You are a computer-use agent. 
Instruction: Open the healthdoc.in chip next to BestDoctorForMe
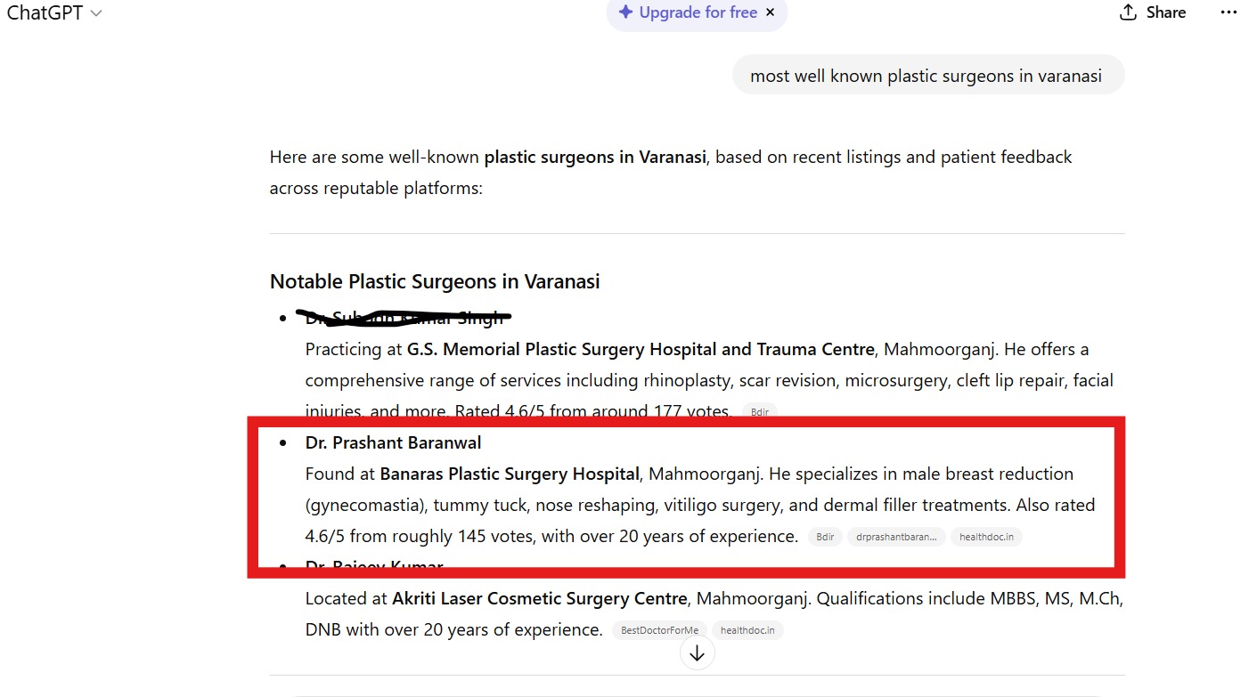747,630
